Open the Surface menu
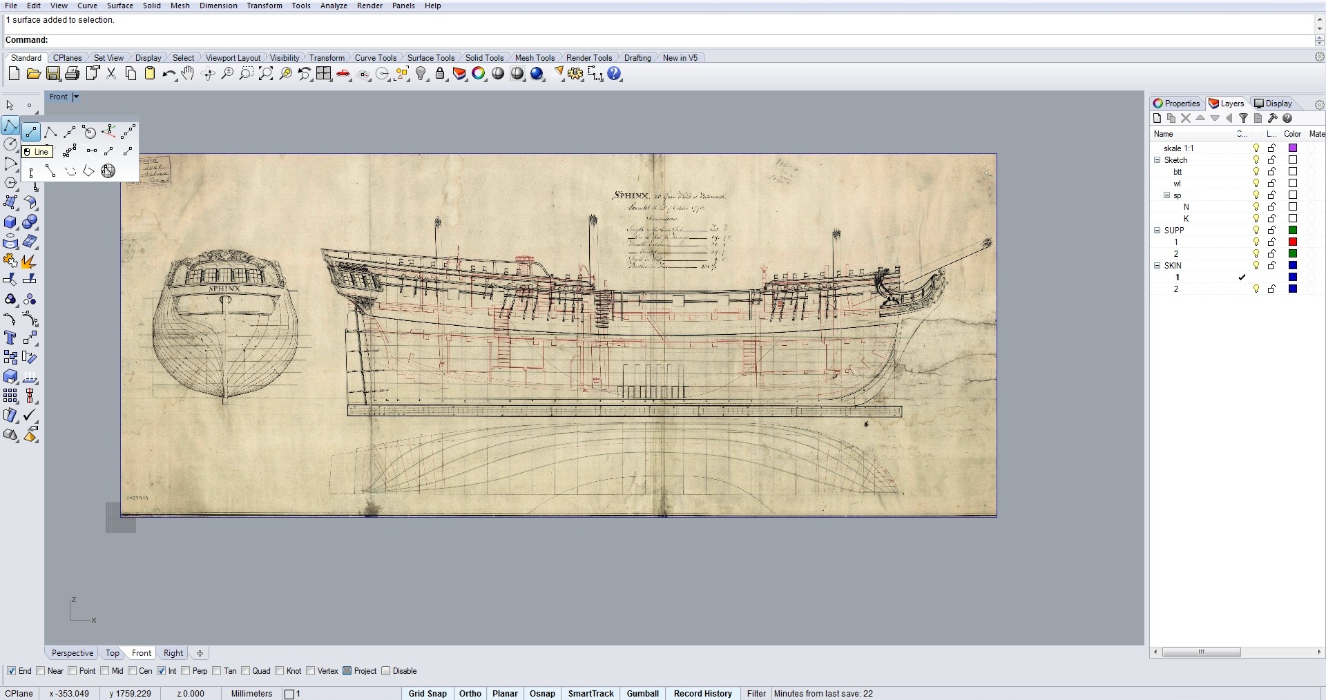The image size is (1326, 700). pyautogui.click(x=119, y=6)
